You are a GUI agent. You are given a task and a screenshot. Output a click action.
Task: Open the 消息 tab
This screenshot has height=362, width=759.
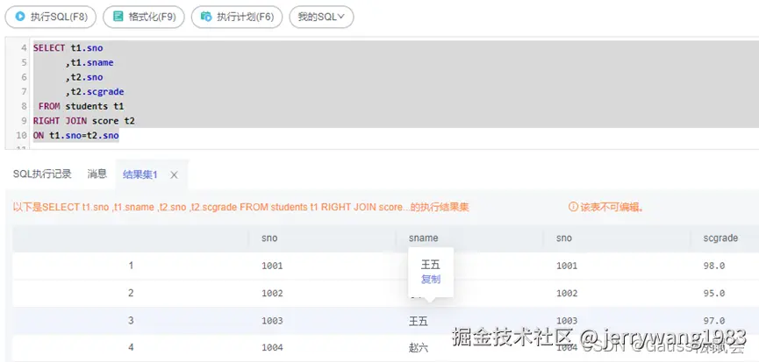click(97, 174)
